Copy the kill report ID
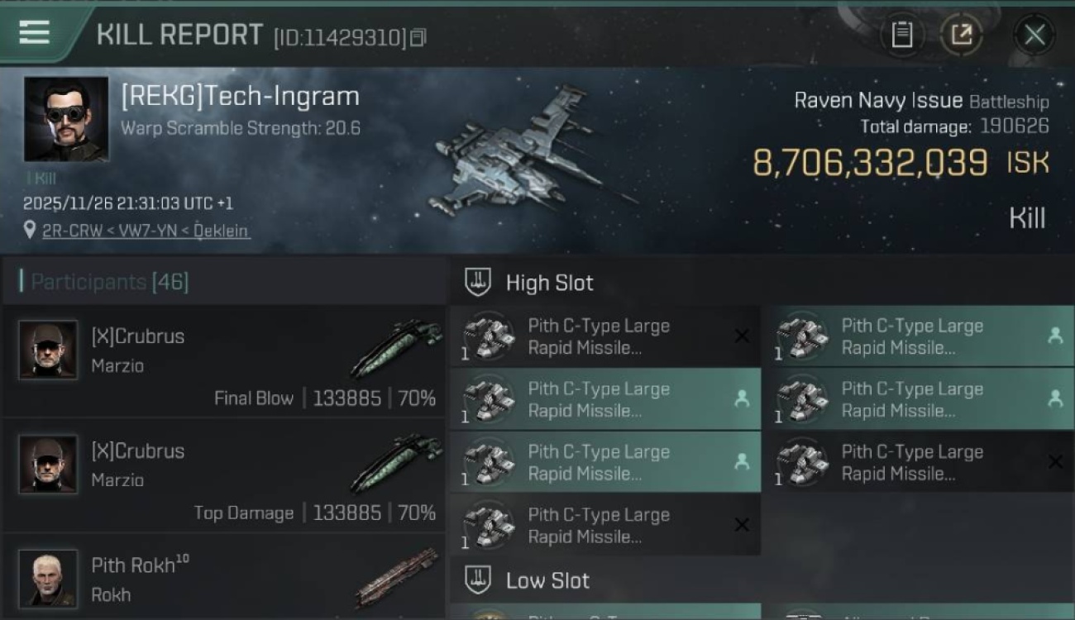This screenshot has height=620, width=1075. [418, 37]
